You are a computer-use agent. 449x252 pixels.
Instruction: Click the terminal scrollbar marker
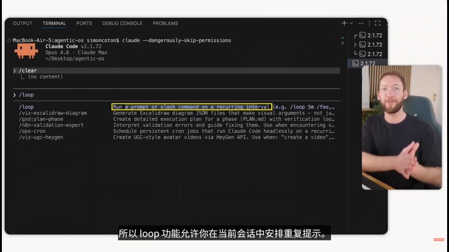[x=342, y=41]
